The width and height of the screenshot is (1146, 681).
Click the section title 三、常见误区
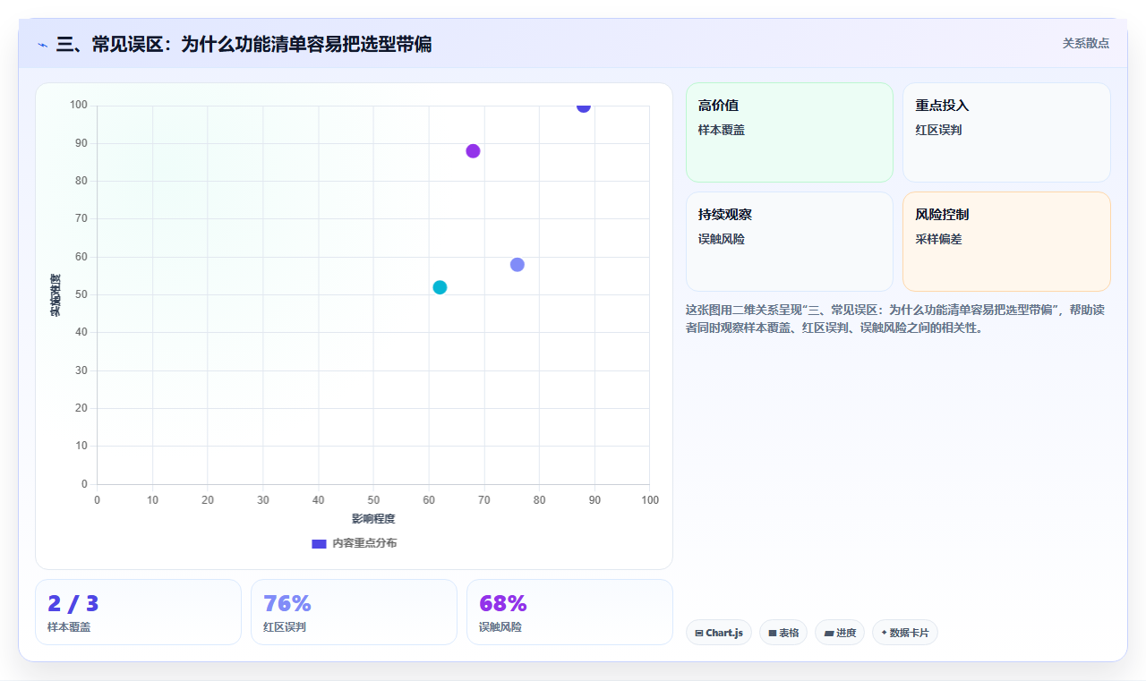tap(244, 44)
